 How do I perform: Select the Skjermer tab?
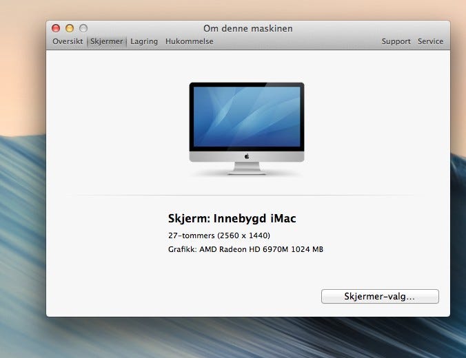click(x=107, y=41)
